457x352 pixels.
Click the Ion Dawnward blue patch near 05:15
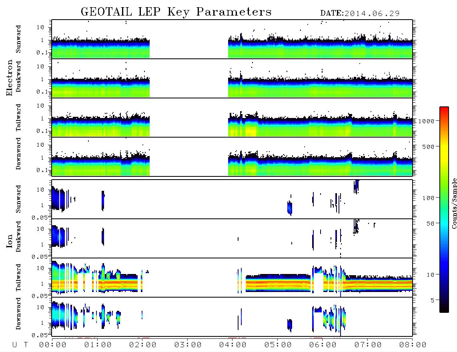tap(289, 325)
